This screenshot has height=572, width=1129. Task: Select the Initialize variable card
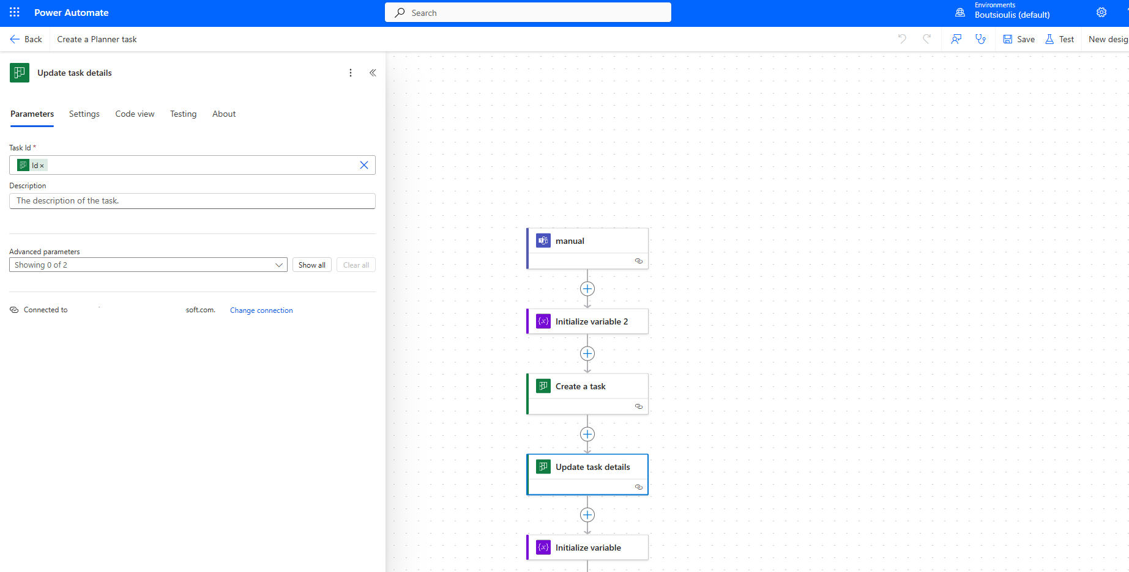click(x=587, y=548)
